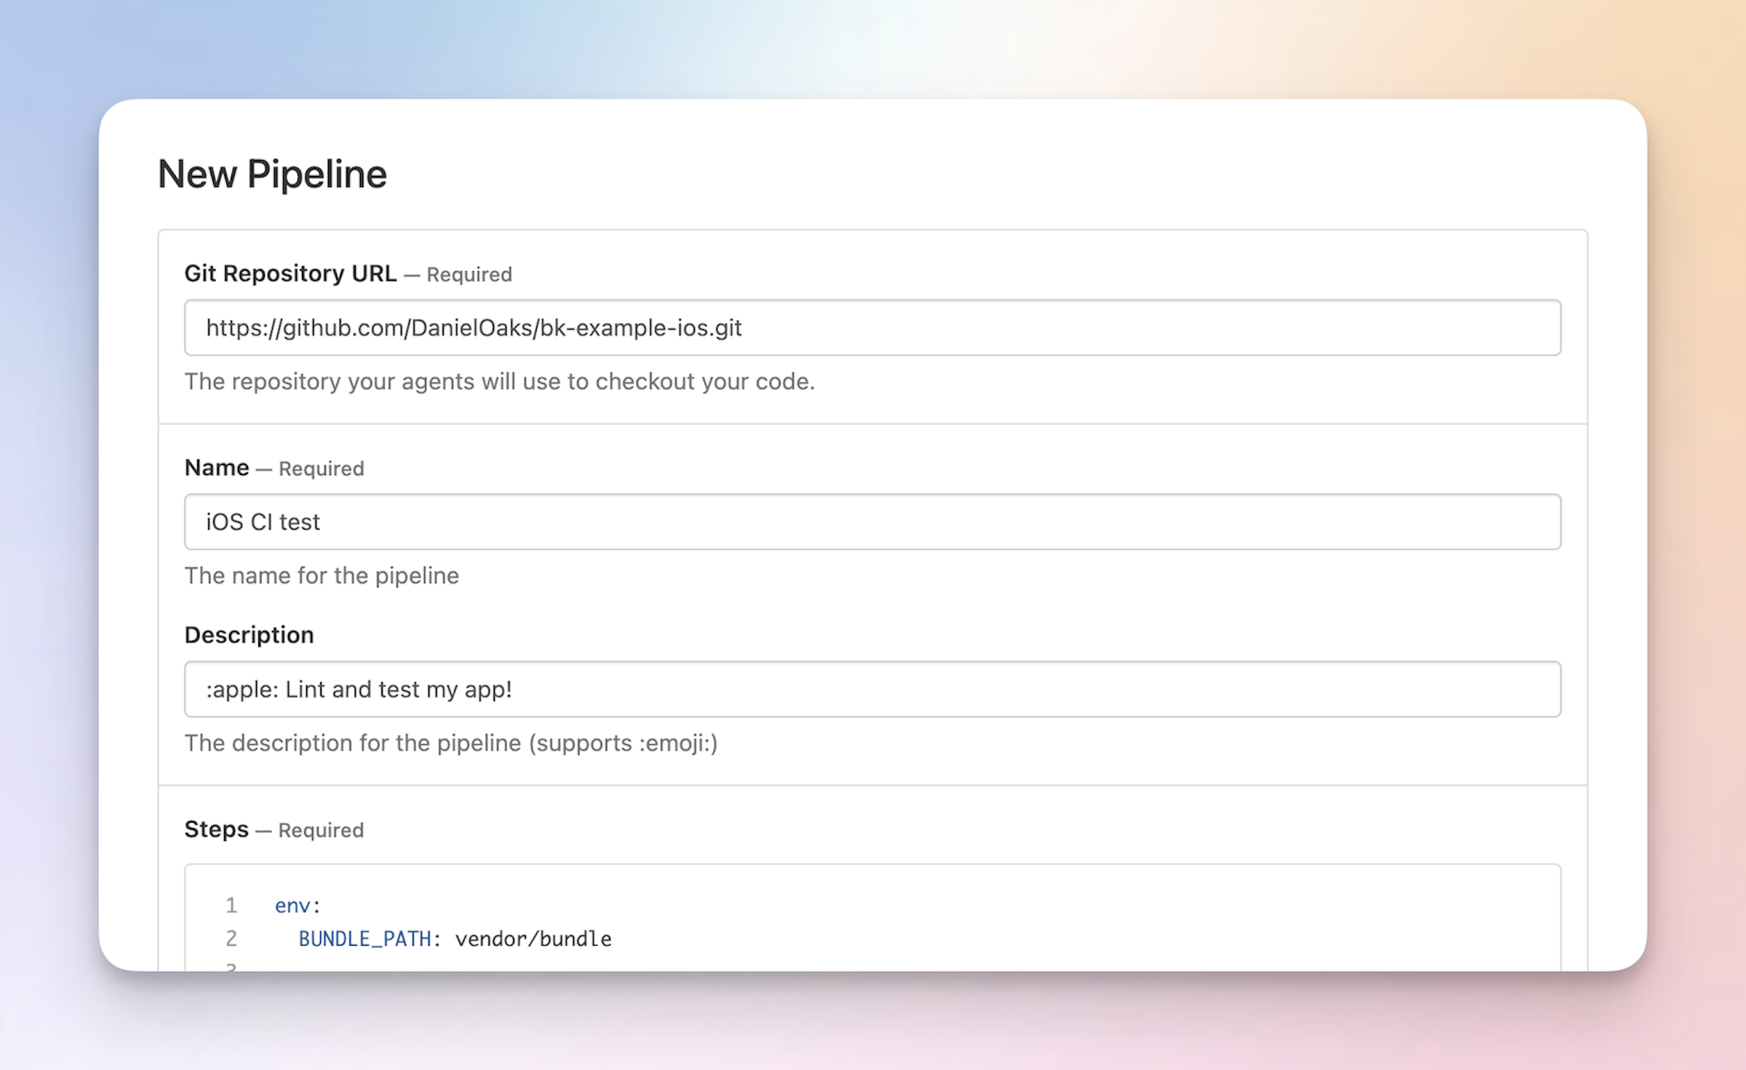Click the emoji support helper text under Description
The image size is (1746, 1070).
(451, 743)
